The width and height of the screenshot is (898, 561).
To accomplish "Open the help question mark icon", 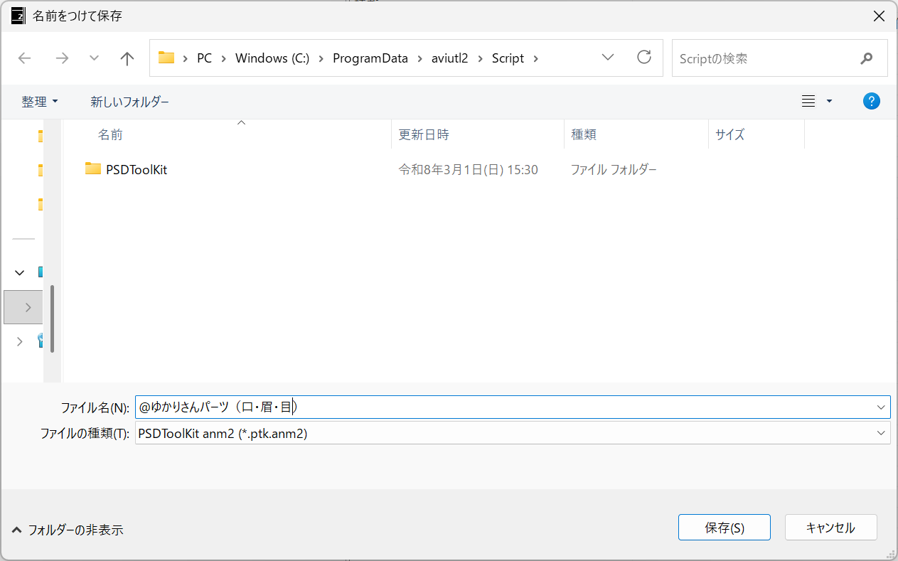I will pos(871,102).
